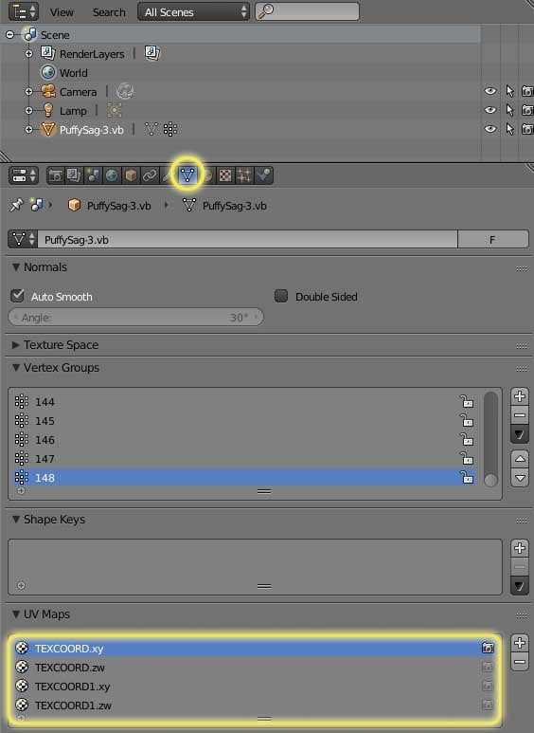Move vertex group up in the list
This screenshot has width=534, height=733.
(x=520, y=459)
